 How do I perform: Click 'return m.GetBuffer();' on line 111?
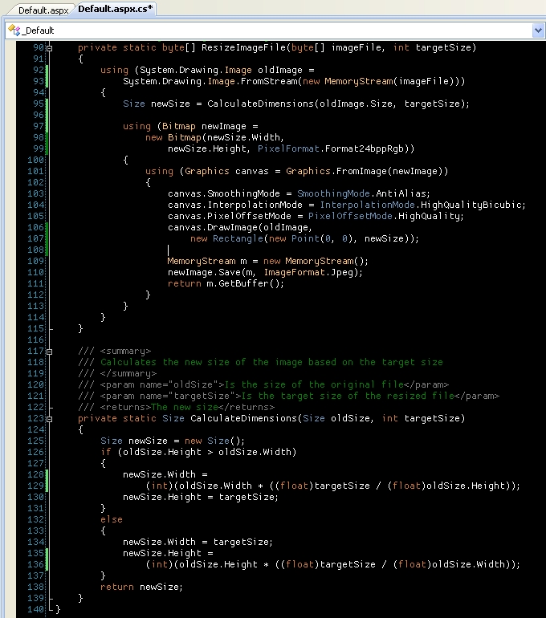click(226, 283)
